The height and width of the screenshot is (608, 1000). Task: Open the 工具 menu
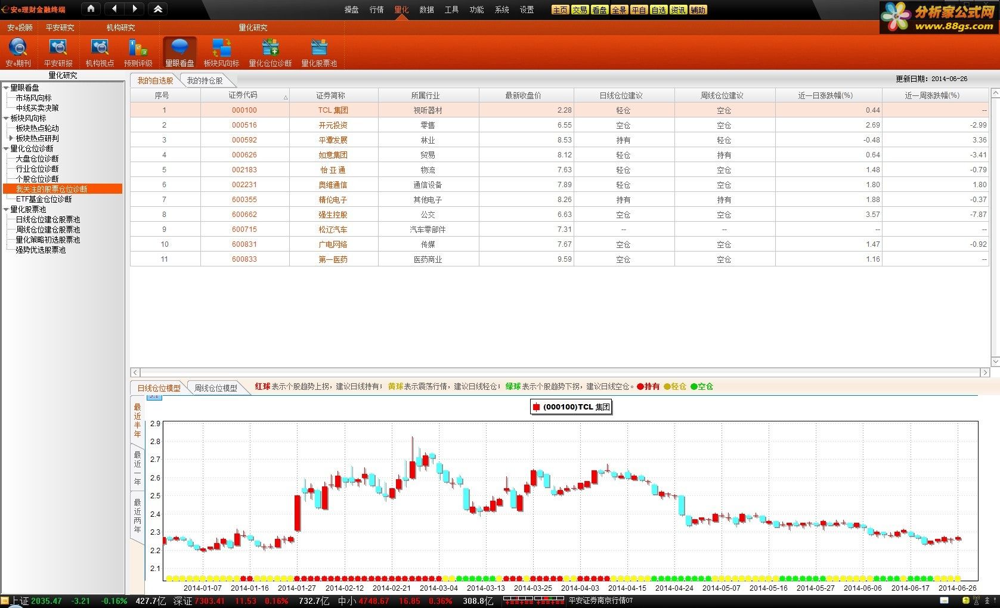451,10
